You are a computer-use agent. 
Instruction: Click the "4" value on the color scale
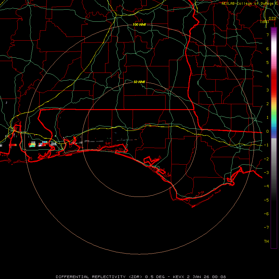268,76
